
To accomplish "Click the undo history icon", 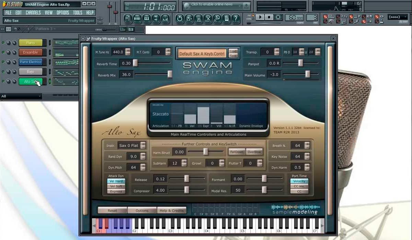I will [180, 19].
